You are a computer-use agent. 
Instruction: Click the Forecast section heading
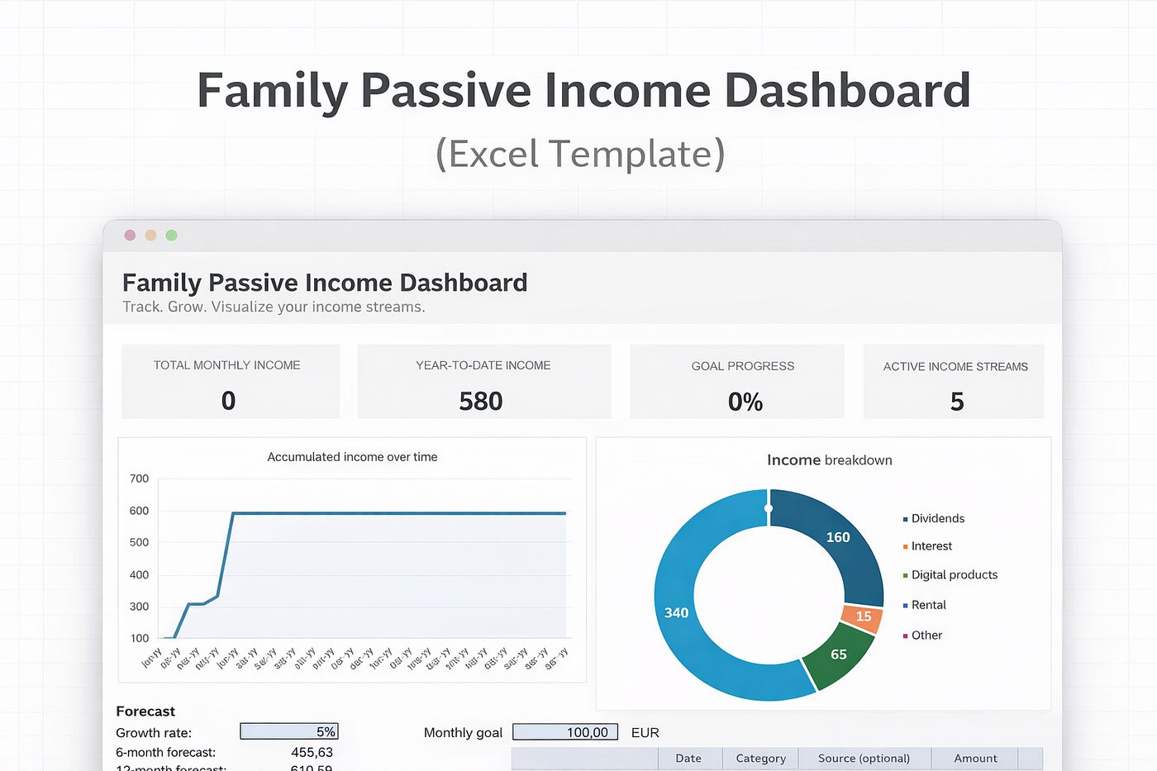click(145, 712)
